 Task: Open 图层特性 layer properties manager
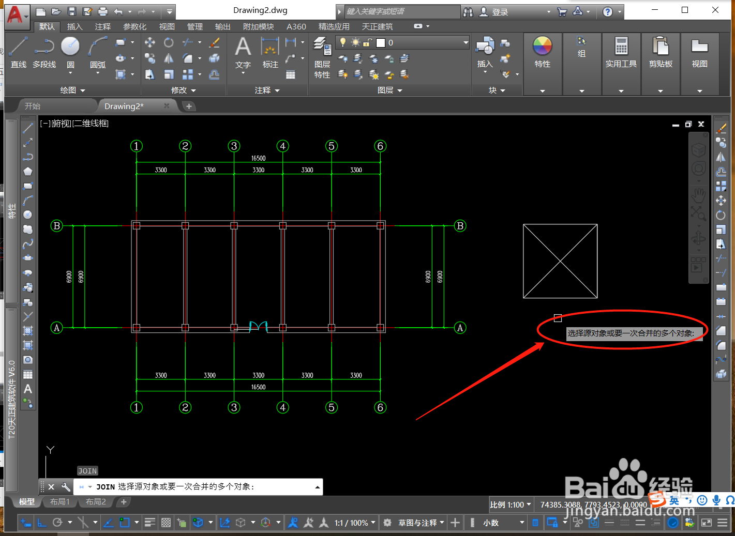322,58
